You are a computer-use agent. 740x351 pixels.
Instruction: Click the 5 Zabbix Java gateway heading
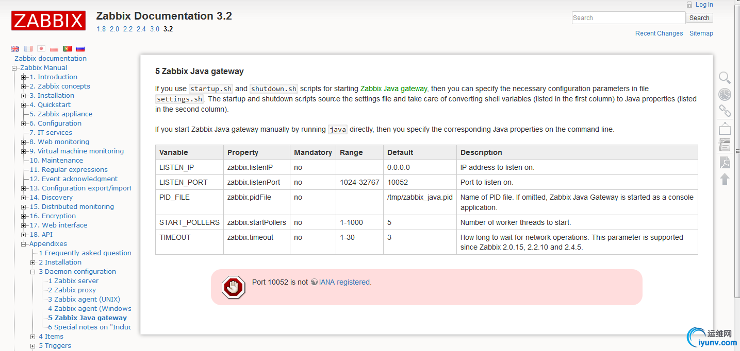[200, 72]
